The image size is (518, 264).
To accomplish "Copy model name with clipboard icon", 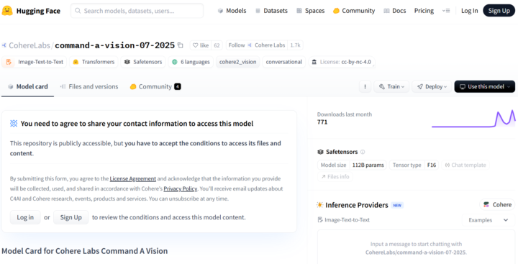I will coord(180,45).
